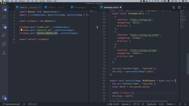Follow the https://velog.io/ link in code
The width and height of the screenshot is (189, 106).
point(141,20)
